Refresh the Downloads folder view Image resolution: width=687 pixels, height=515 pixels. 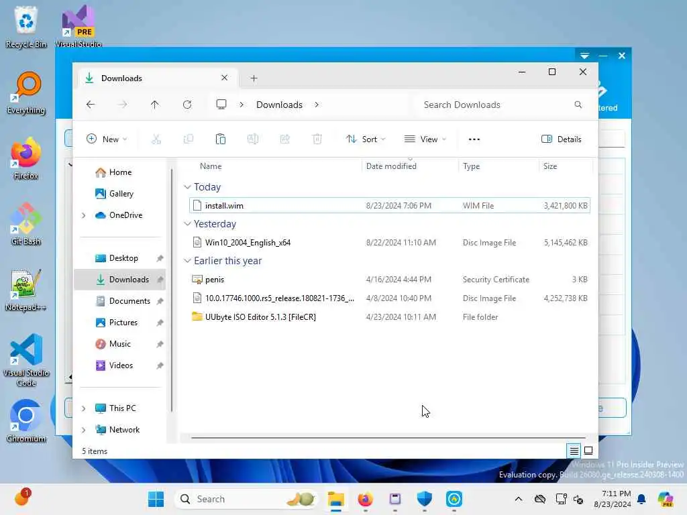(187, 105)
